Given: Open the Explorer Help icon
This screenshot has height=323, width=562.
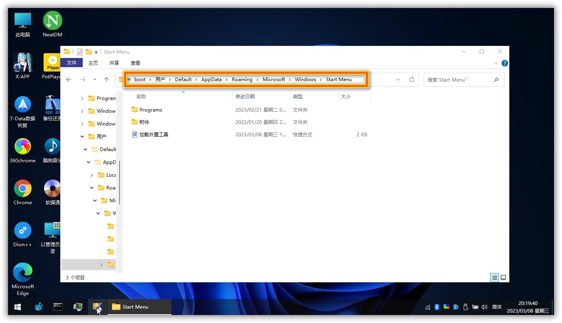Looking at the screenshot, I should pyautogui.click(x=505, y=63).
